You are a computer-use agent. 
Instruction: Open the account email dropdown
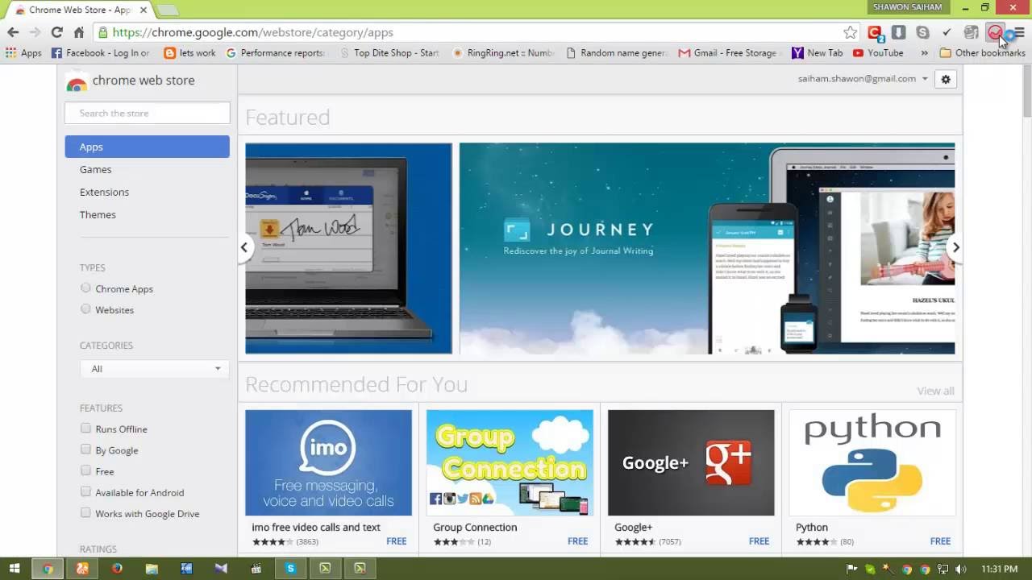click(863, 79)
